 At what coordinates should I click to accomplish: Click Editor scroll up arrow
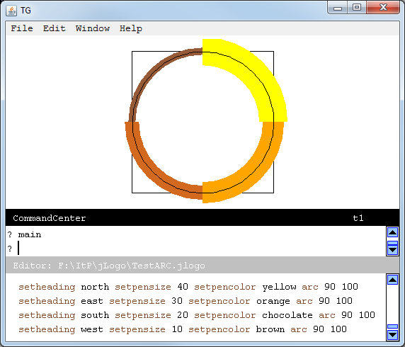click(392, 280)
